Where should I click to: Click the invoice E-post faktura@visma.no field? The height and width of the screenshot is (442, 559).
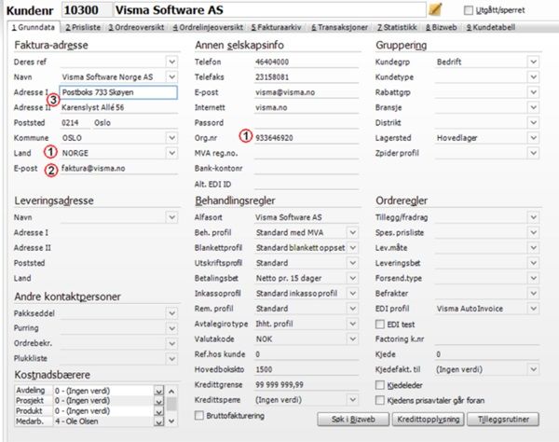tap(119, 169)
